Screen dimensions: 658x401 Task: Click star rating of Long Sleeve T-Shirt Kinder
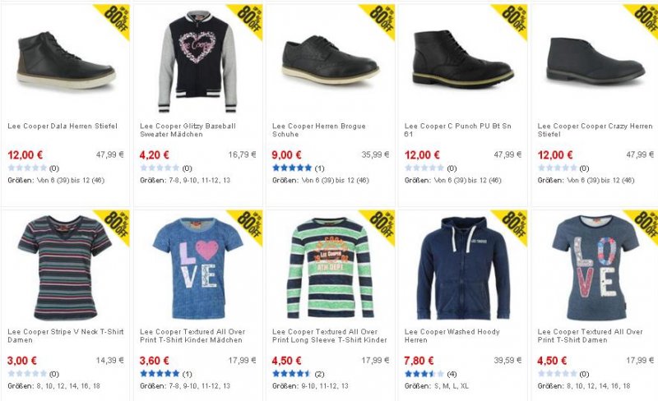point(292,373)
